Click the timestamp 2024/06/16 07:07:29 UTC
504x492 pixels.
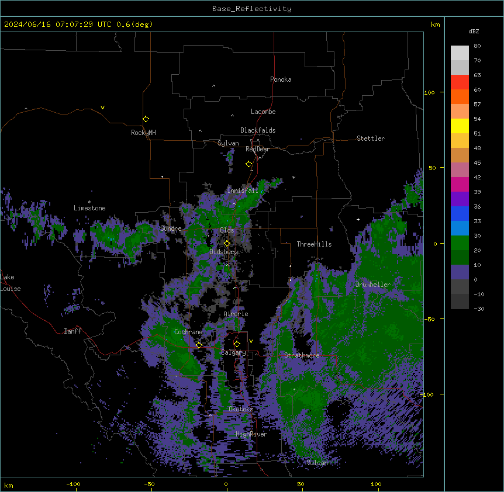pos(58,25)
